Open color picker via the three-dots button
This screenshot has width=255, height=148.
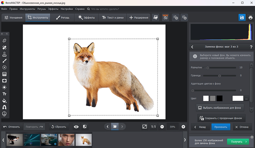click(x=246, y=98)
